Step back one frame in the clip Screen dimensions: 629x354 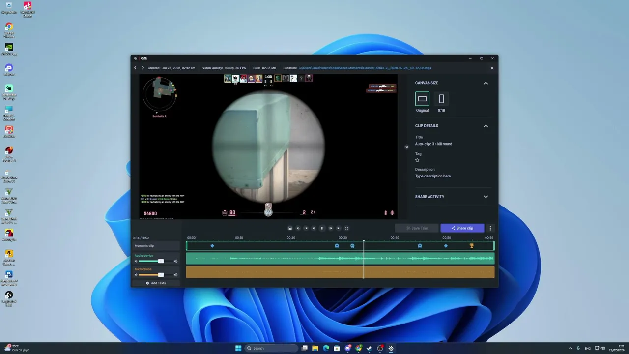click(x=314, y=228)
